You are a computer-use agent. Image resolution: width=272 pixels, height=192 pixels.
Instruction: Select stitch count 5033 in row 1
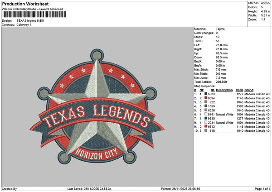pos(211,94)
